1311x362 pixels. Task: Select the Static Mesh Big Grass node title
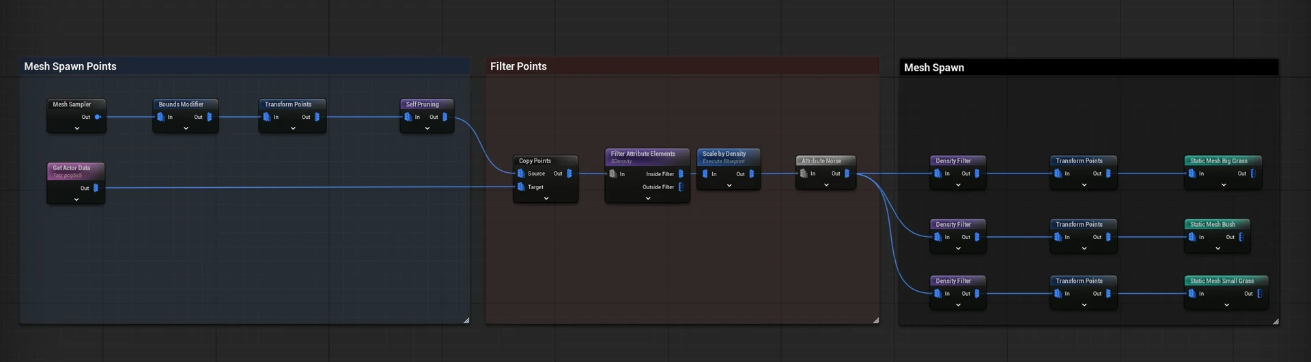click(x=1219, y=161)
